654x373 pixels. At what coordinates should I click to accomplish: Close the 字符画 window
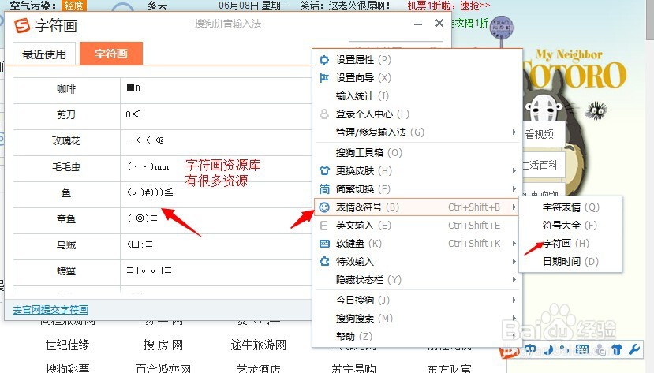point(439,24)
